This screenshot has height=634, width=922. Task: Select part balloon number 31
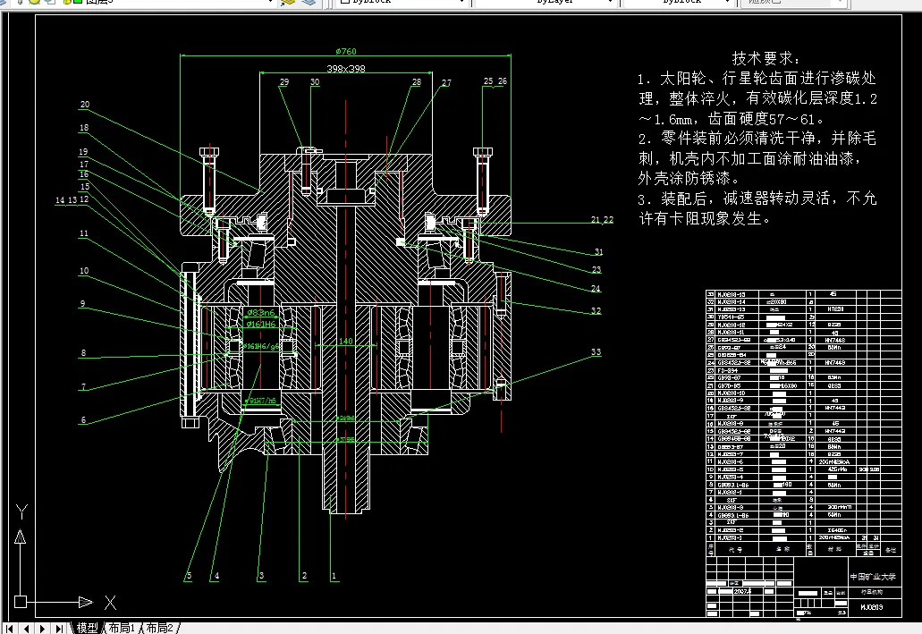pyautogui.click(x=598, y=251)
